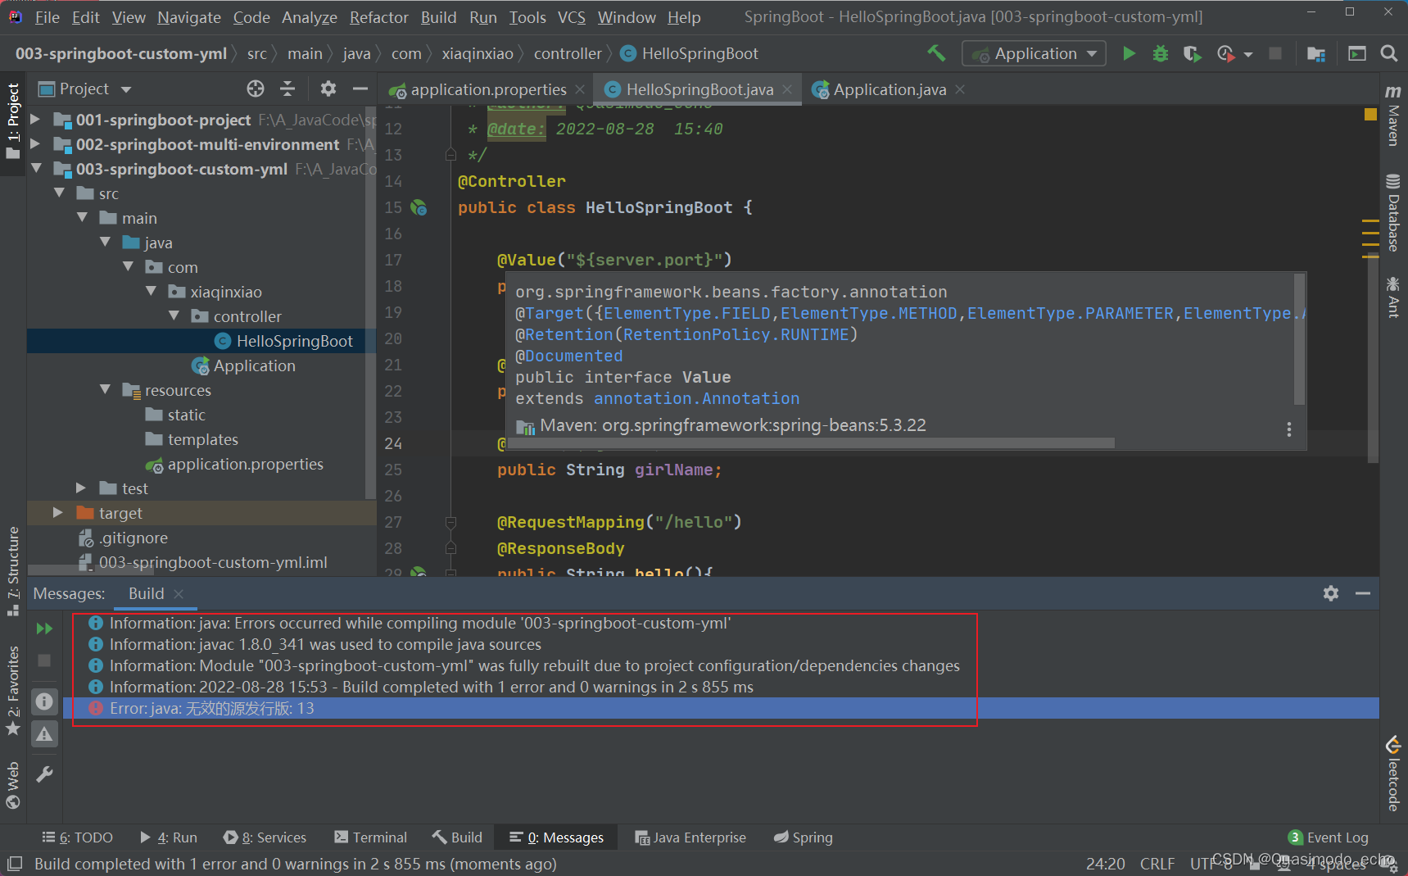The image size is (1408, 876).
Task: Click the yellow inspection status indicator
Action: click(x=1370, y=115)
